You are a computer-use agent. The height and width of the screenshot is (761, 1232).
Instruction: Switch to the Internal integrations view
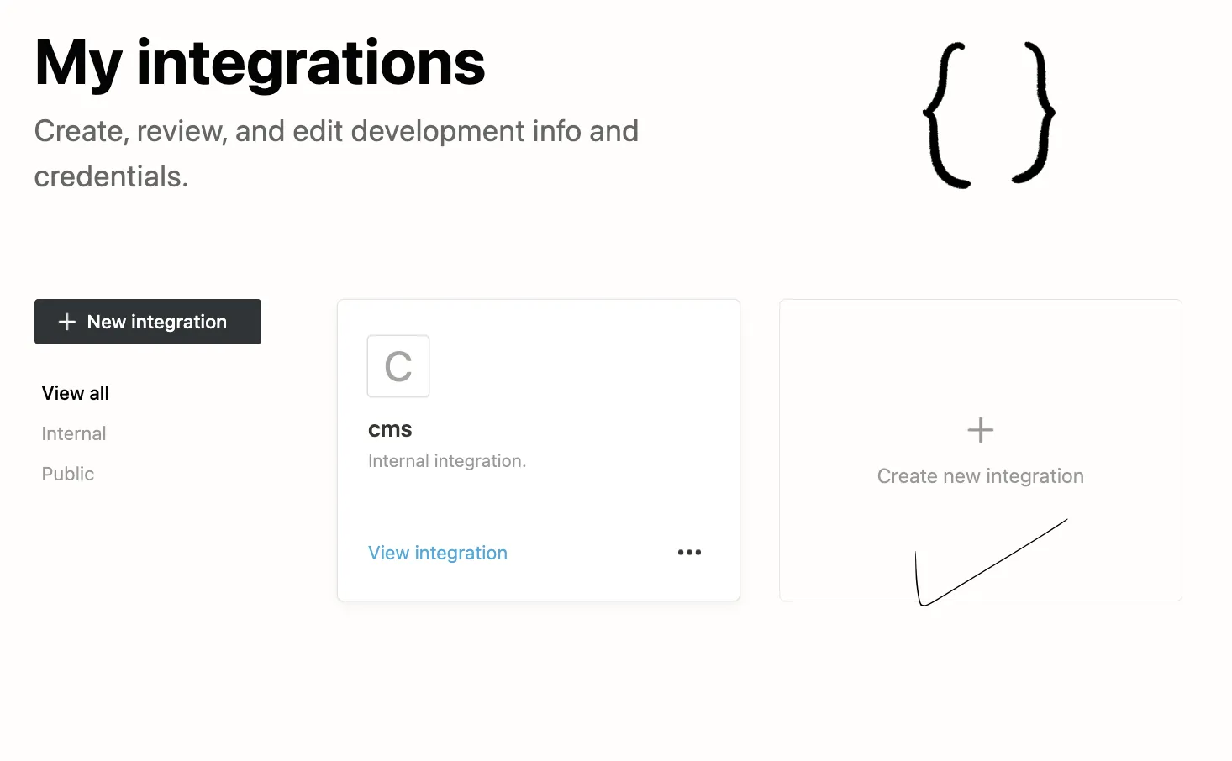point(73,433)
